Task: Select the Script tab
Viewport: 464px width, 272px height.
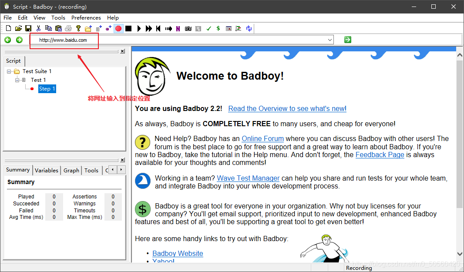Action: [13, 60]
